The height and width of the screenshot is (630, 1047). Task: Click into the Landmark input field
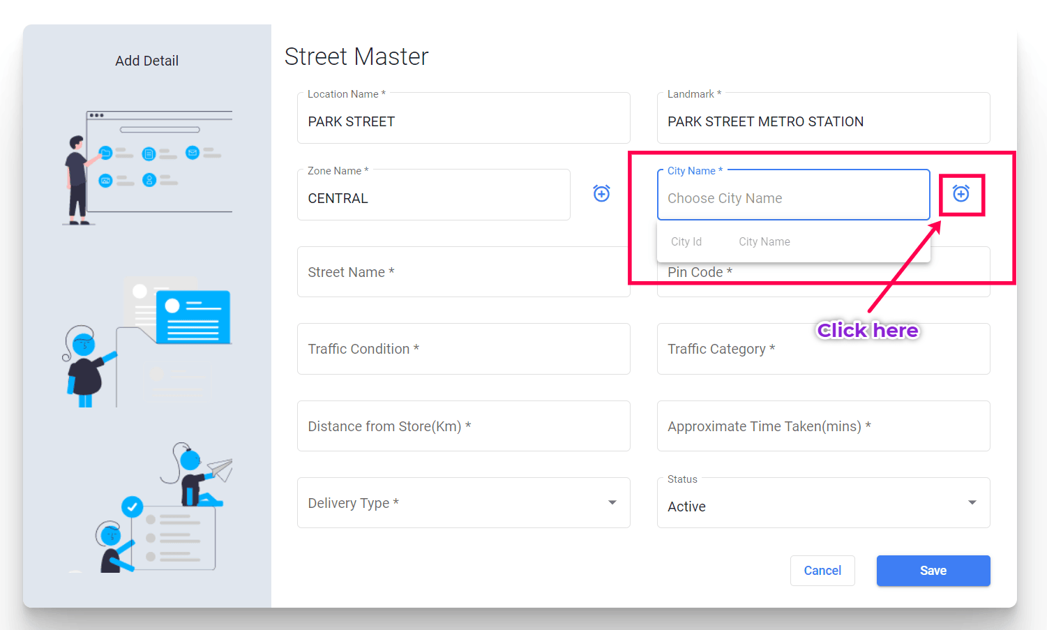tap(823, 121)
